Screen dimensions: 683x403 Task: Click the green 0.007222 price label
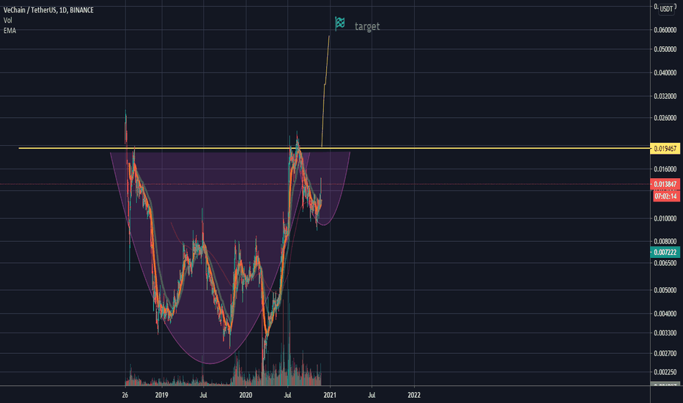(x=665, y=252)
